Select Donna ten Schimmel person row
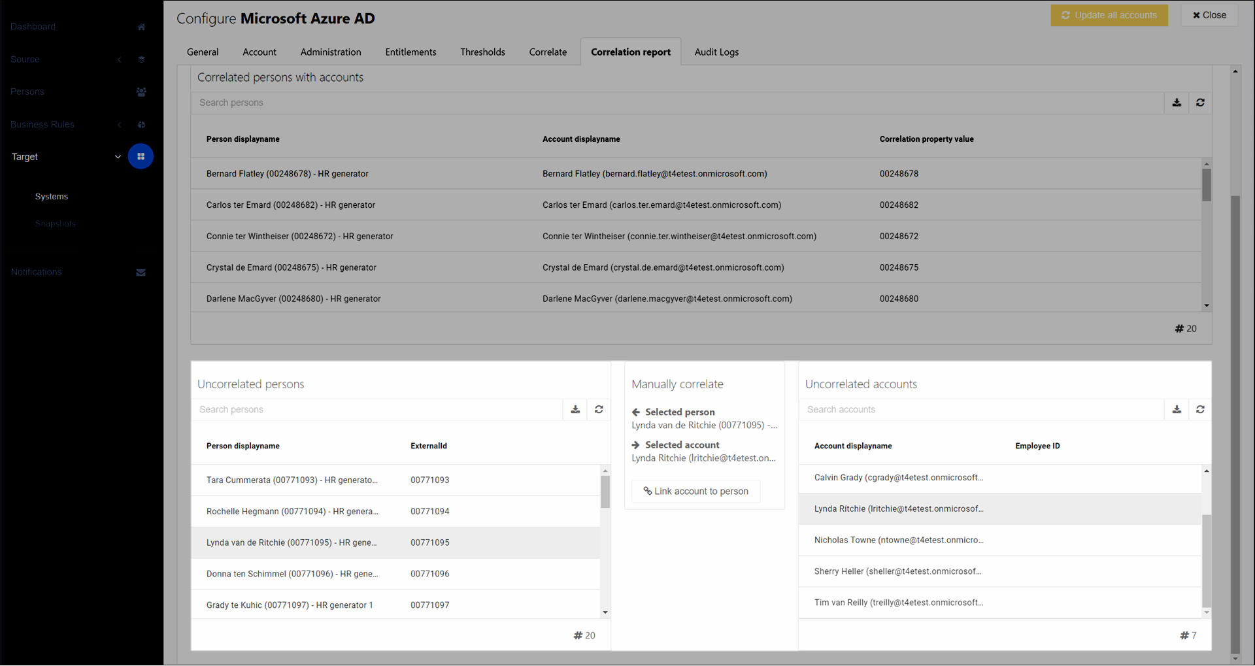 point(395,574)
